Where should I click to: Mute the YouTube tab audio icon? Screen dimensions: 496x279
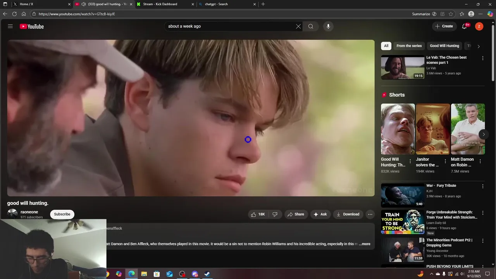83,4
